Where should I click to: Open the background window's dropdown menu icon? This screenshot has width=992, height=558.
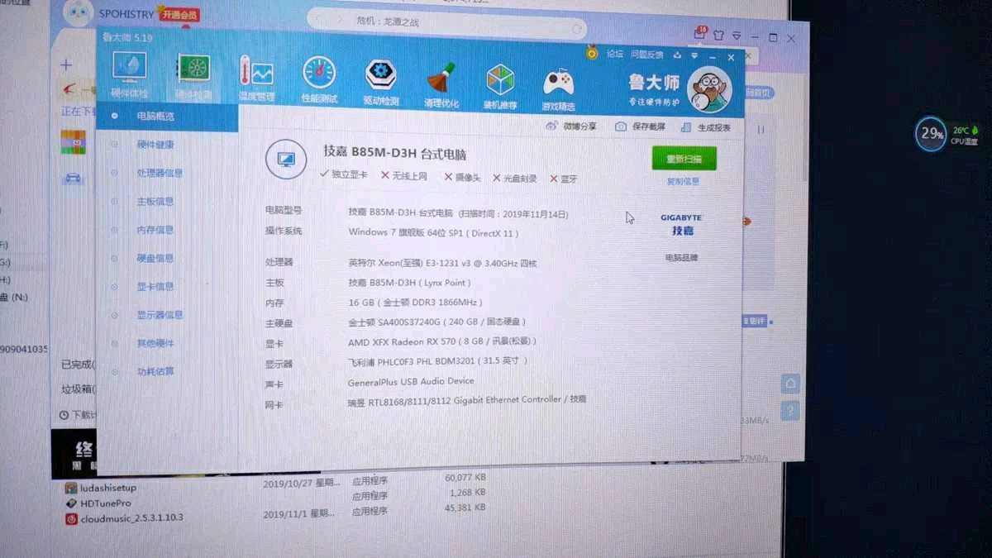click(736, 36)
